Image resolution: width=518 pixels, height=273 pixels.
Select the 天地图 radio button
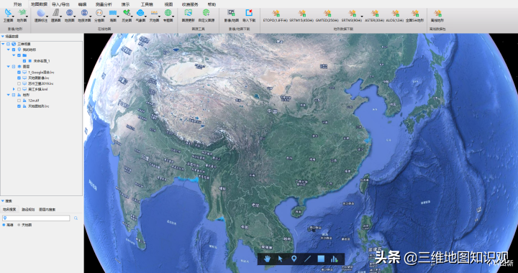pyautogui.click(x=19, y=225)
